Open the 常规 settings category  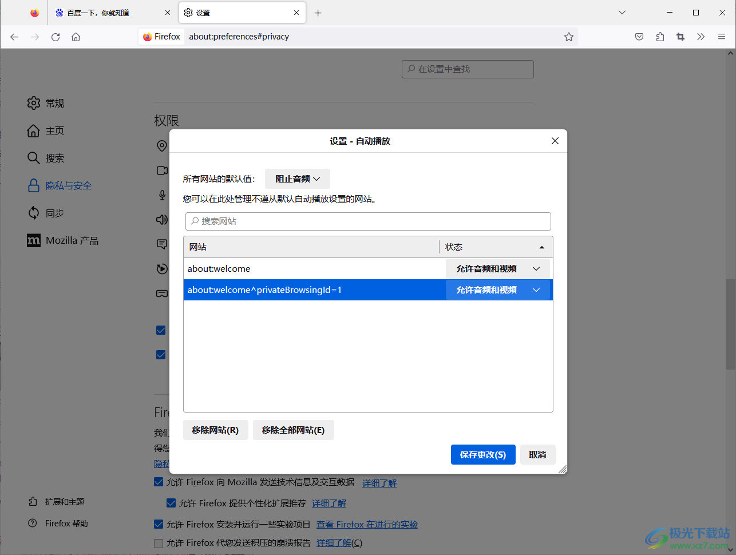point(46,103)
